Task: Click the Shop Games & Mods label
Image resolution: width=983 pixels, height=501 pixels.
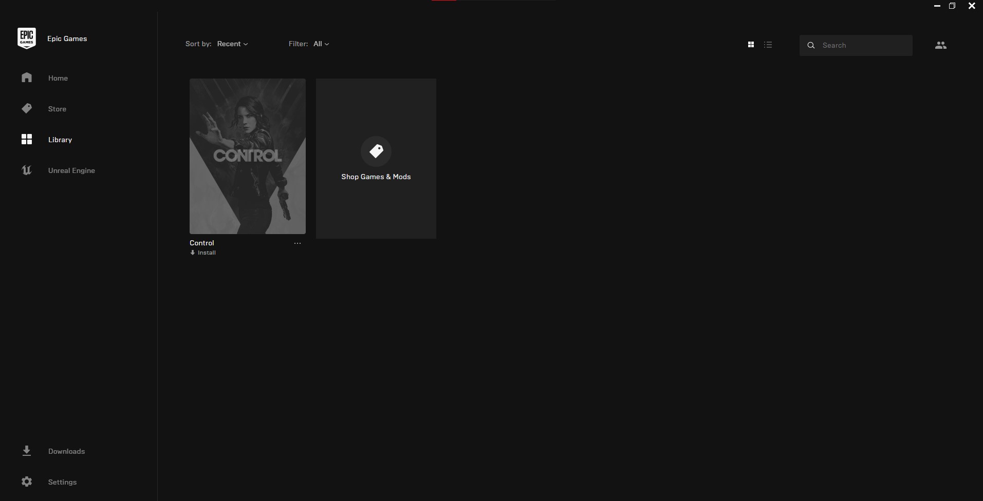Action: [x=376, y=177]
